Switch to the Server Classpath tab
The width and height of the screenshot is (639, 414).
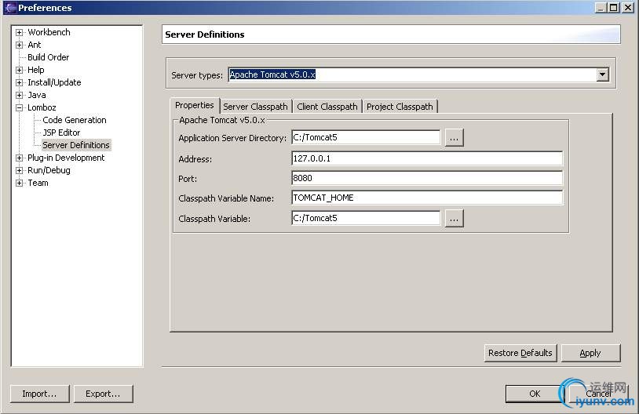coord(255,107)
